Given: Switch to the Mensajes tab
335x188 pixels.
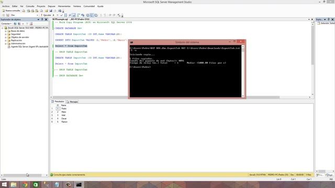Looking at the screenshot, I should [72, 102].
